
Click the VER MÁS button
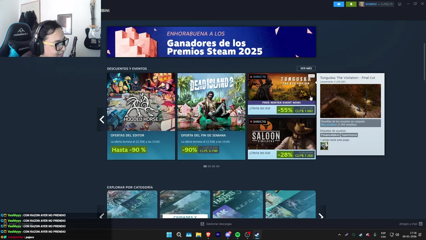[x=306, y=68]
